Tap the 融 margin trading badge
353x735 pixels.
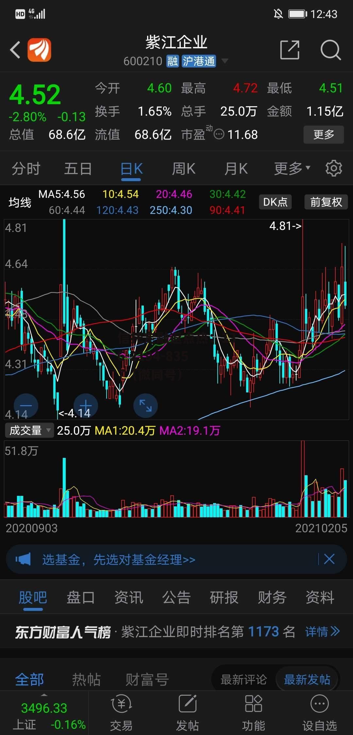(172, 61)
